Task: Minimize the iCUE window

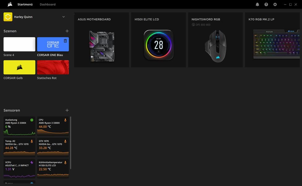Action: 285,4
